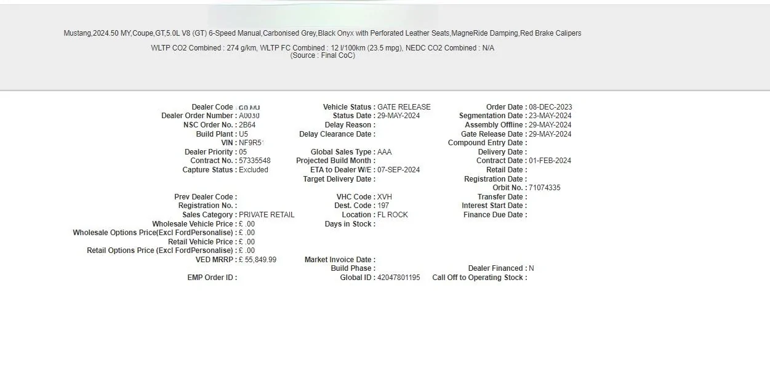770x365 pixels.
Task: Select Vehicle Status value GATE RELEASE
Action: click(x=404, y=107)
